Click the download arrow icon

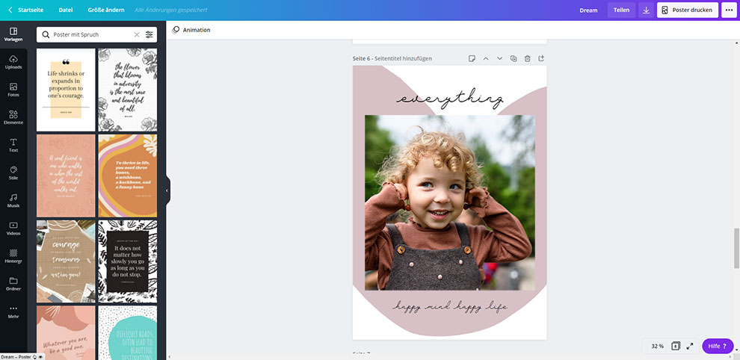click(646, 10)
